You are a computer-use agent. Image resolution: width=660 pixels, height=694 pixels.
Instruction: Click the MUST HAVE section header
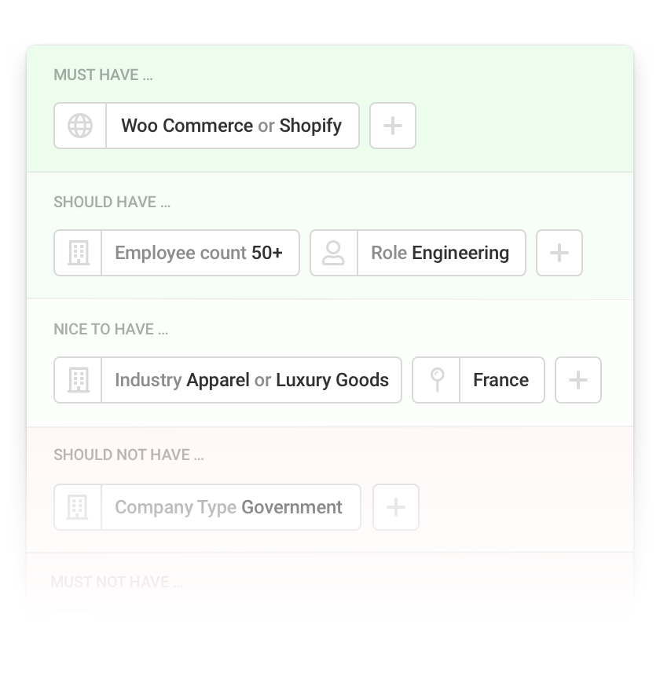[103, 75]
